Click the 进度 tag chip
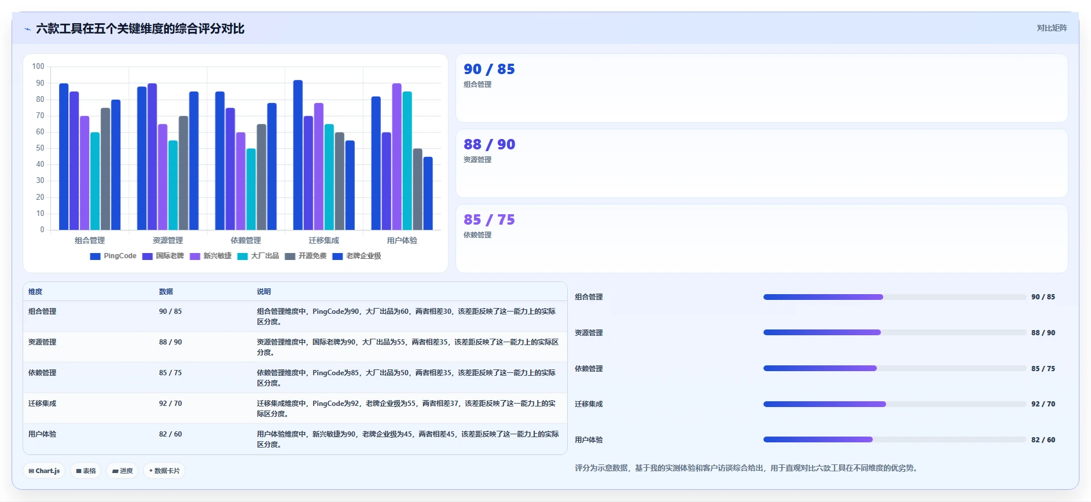This screenshot has width=1091, height=502. (122, 471)
